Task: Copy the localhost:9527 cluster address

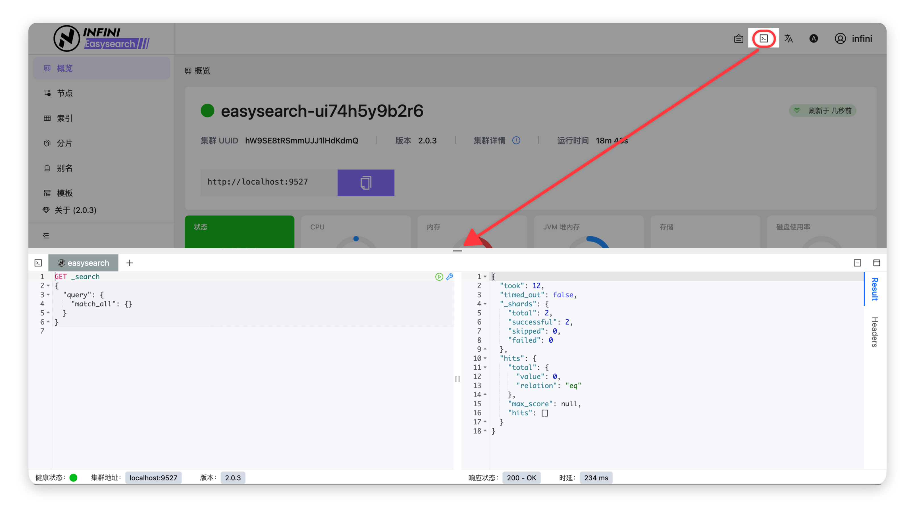Action: pos(366,183)
